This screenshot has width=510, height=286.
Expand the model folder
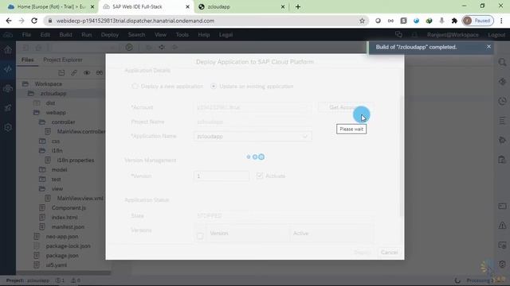coord(42,169)
